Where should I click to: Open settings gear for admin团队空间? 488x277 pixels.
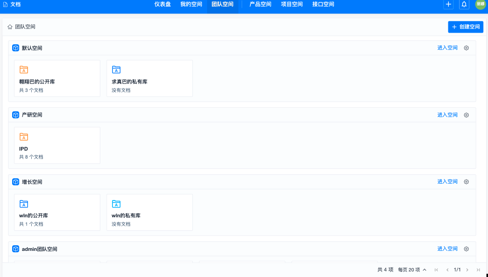pos(466,249)
